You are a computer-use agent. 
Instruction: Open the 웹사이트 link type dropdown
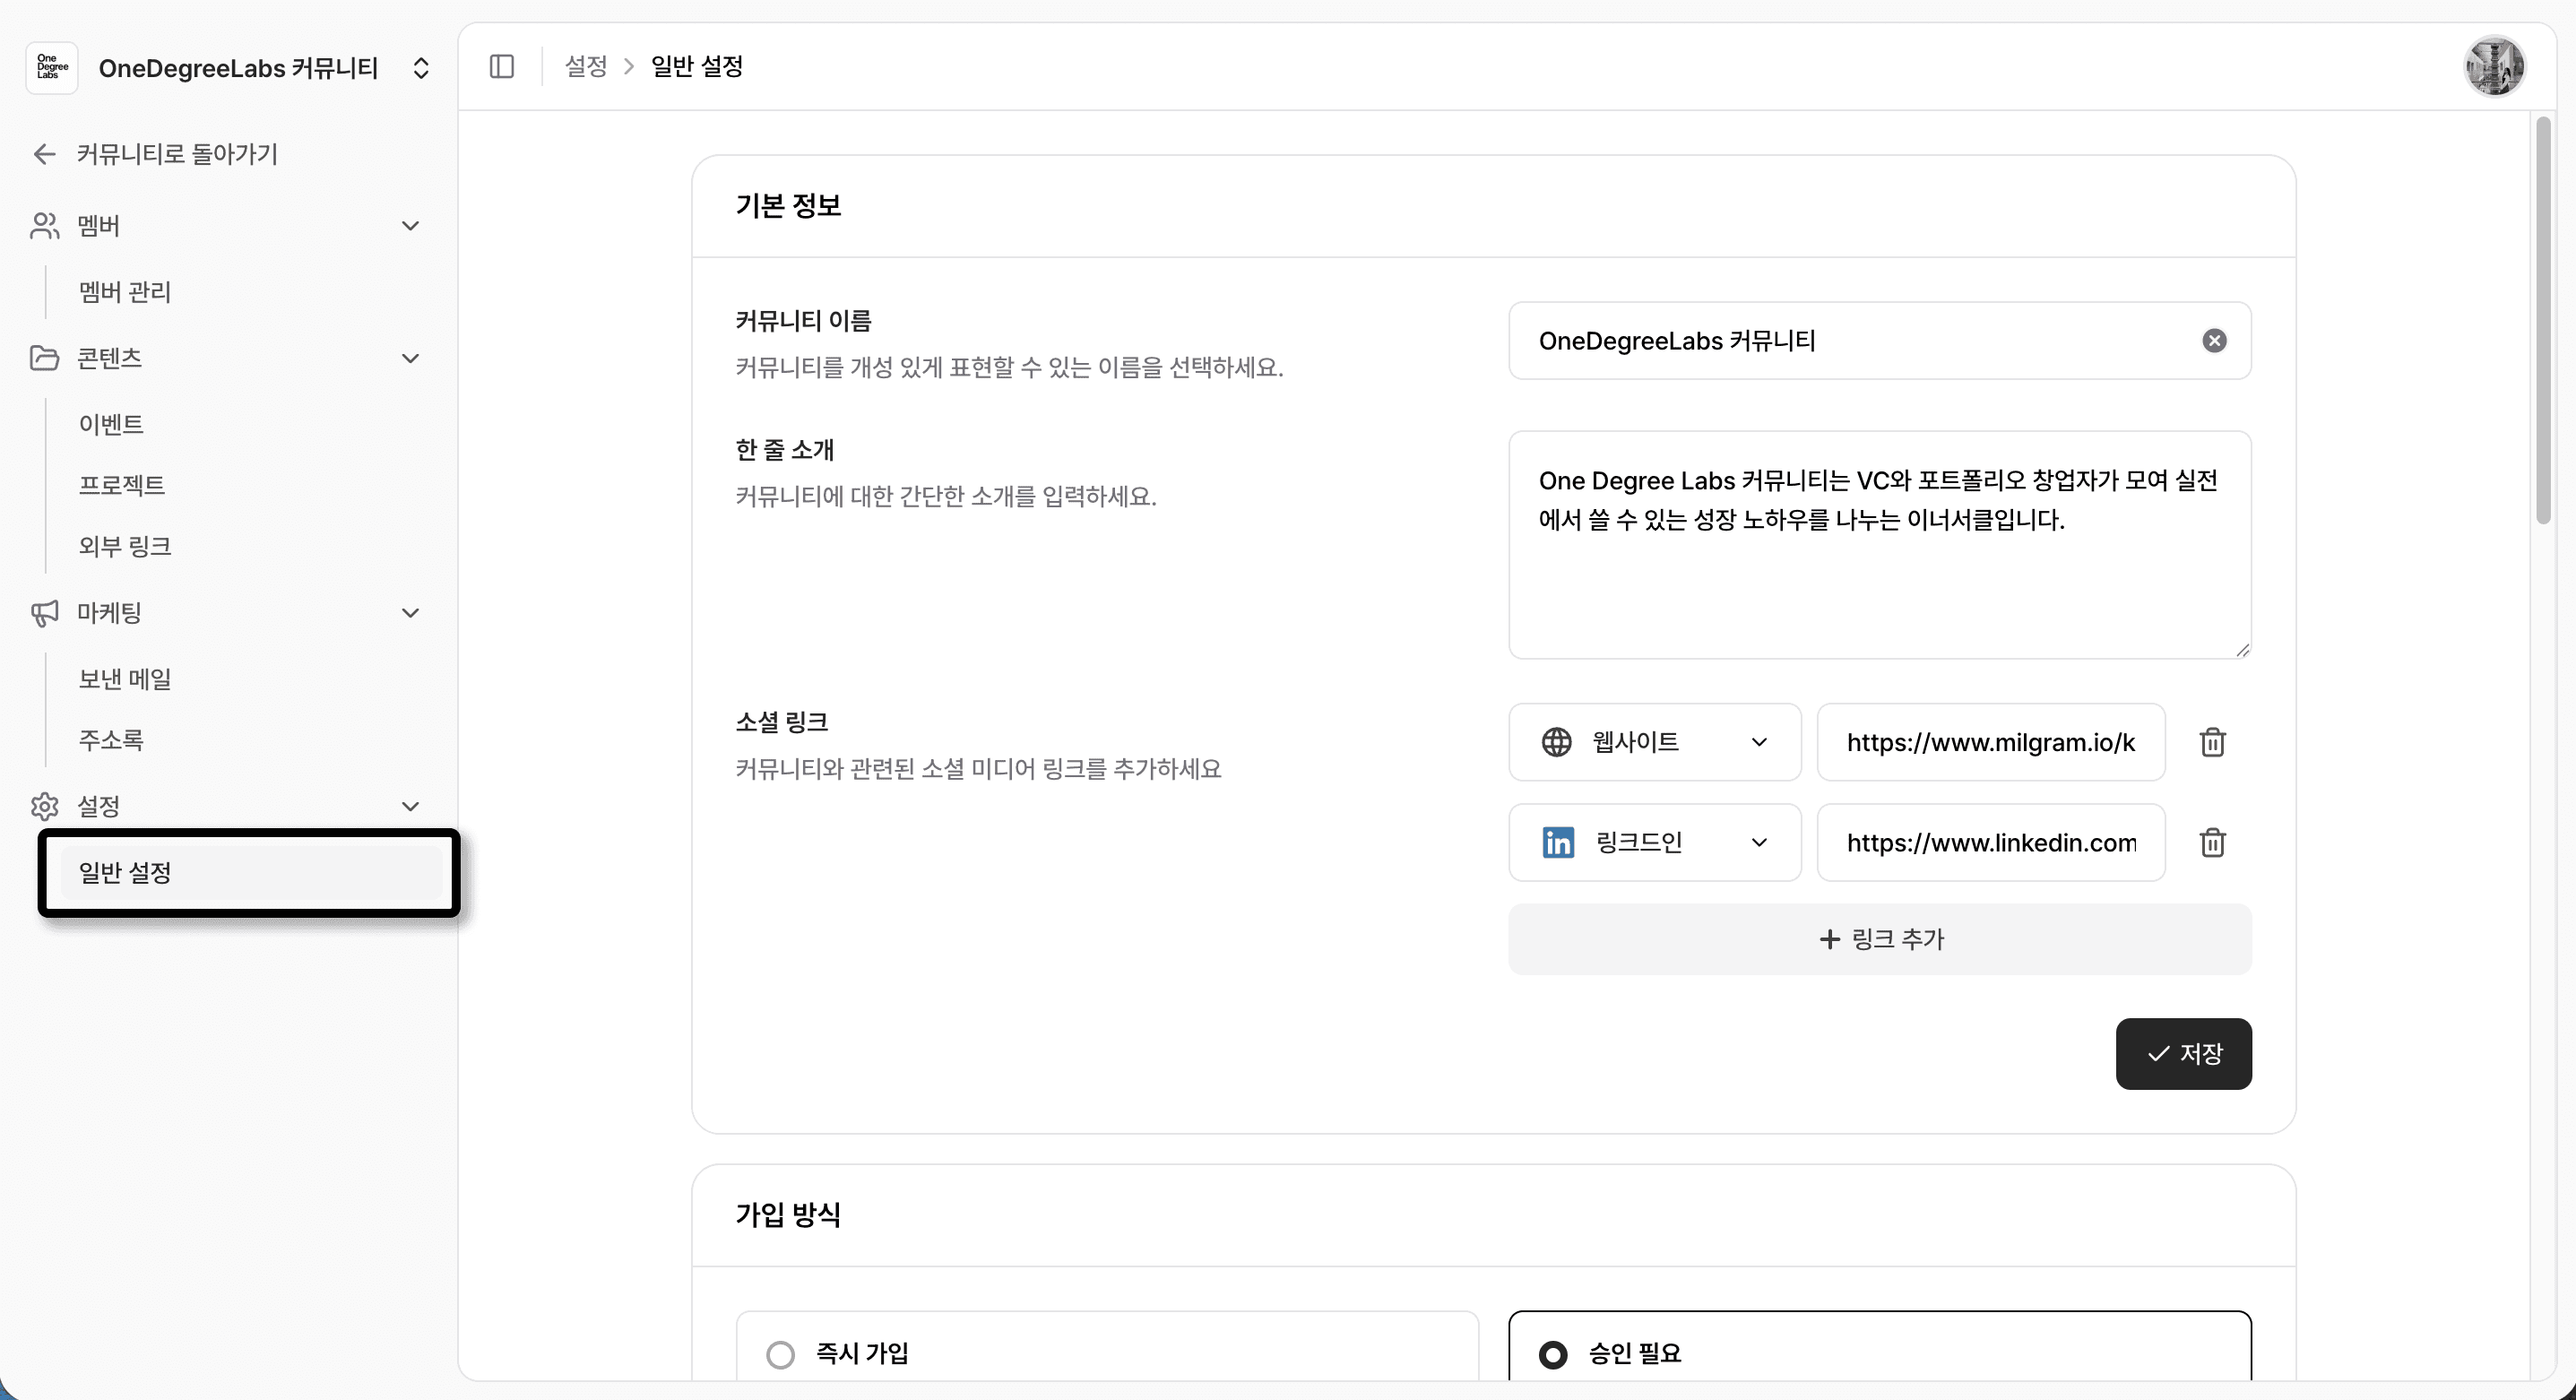coord(1655,742)
